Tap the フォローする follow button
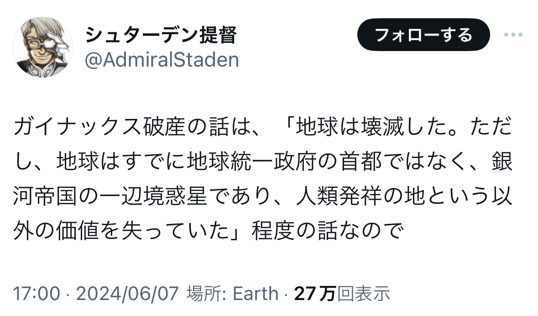This screenshot has height=316, width=538. [x=423, y=35]
